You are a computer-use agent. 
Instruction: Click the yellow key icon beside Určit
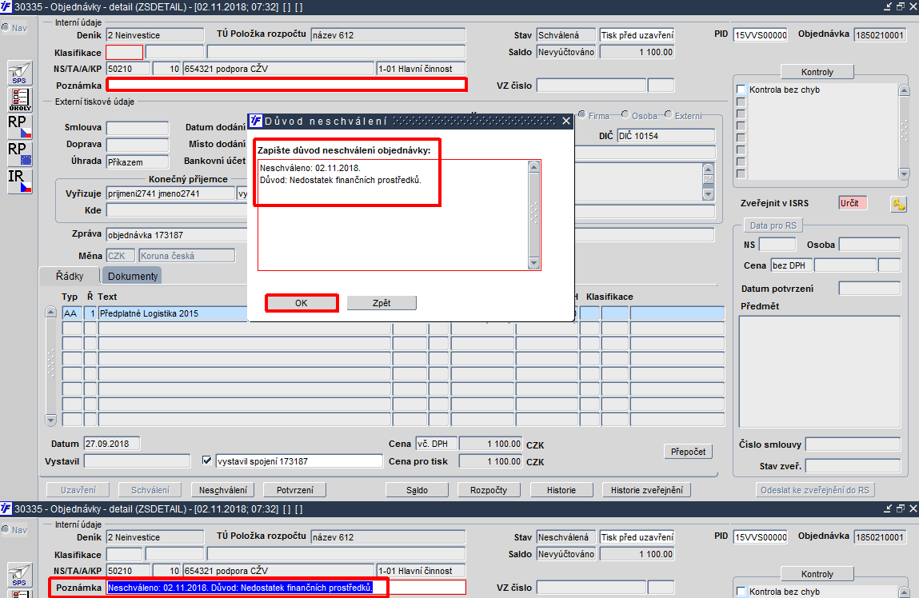(898, 204)
